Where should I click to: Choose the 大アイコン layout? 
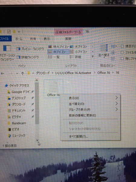pos(78,47)
